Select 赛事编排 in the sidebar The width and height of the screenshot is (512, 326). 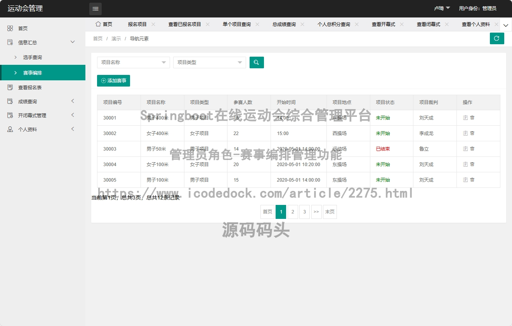(43, 73)
